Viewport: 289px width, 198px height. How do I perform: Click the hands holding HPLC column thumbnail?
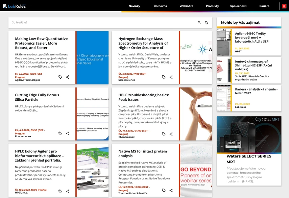pos(196,114)
